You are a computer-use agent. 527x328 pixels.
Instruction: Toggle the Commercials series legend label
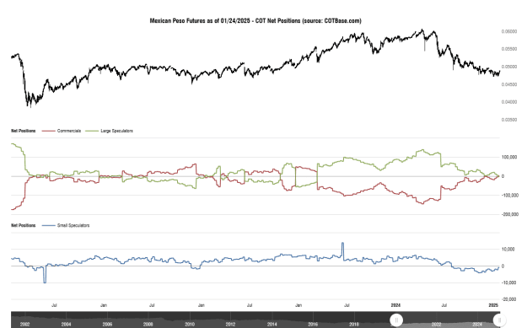click(x=69, y=131)
